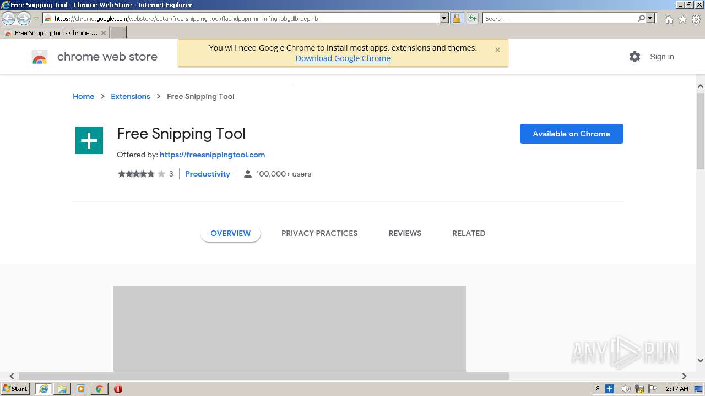The width and height of the screenshot is (705, 396).
Task: Open freesnippingtool.com offered-by link
Action: (212, 155)
